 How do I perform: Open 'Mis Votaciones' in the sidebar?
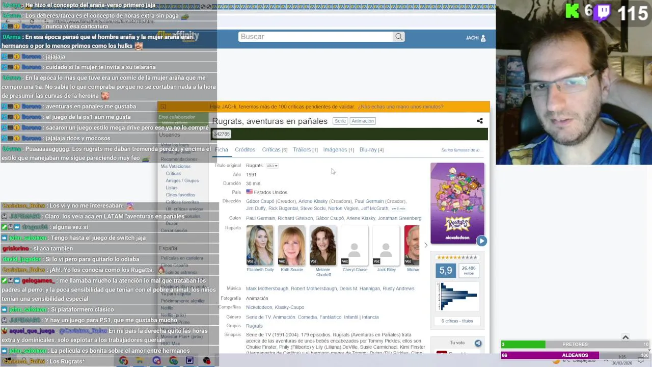coord(175,166)
